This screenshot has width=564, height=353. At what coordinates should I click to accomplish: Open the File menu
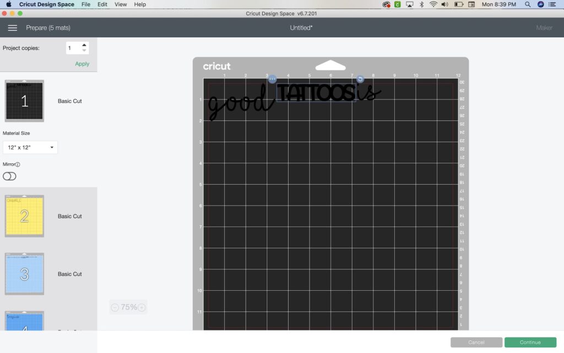(86, 4)
